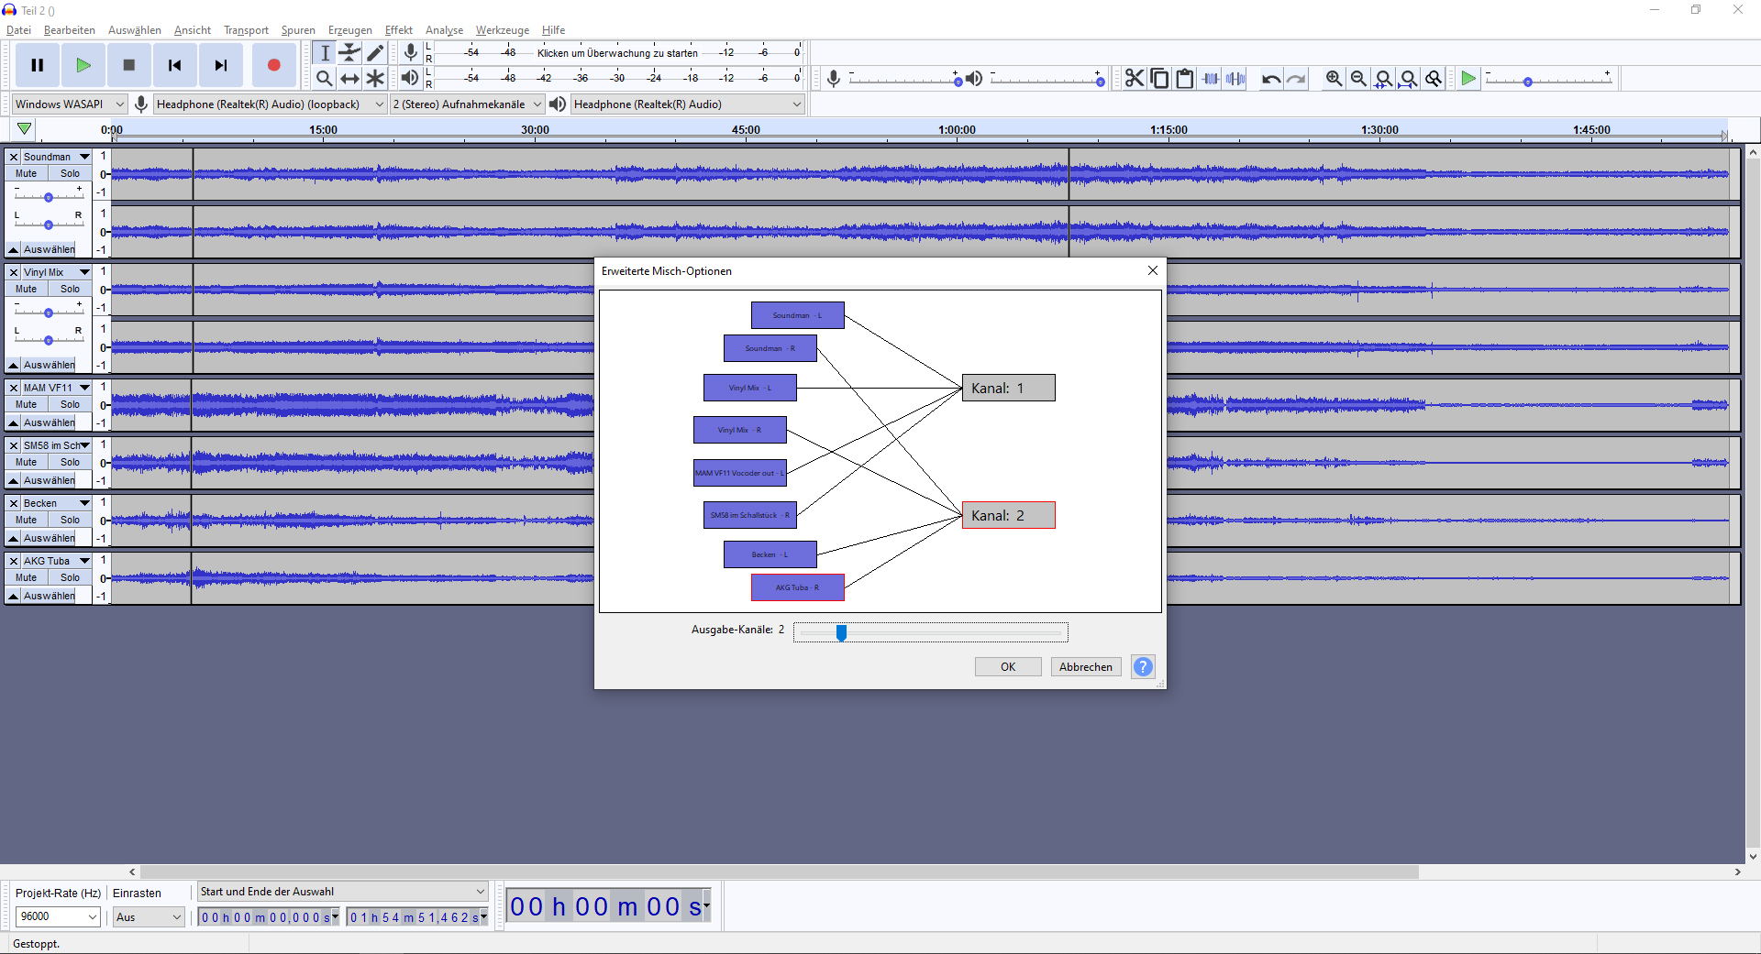
Task: Open the Windows WASAPI host dropdown
Action: pos(70,104)
